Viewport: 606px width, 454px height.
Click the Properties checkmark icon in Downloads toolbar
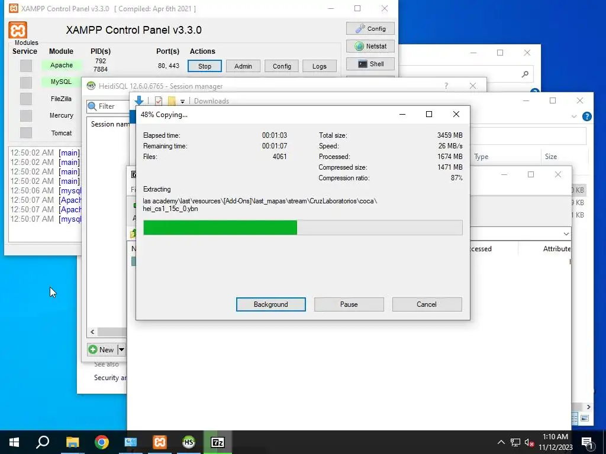coord(159,100)
